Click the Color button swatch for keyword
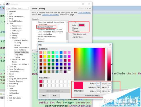Screen dimensions: 141x107 coord(82,25)
